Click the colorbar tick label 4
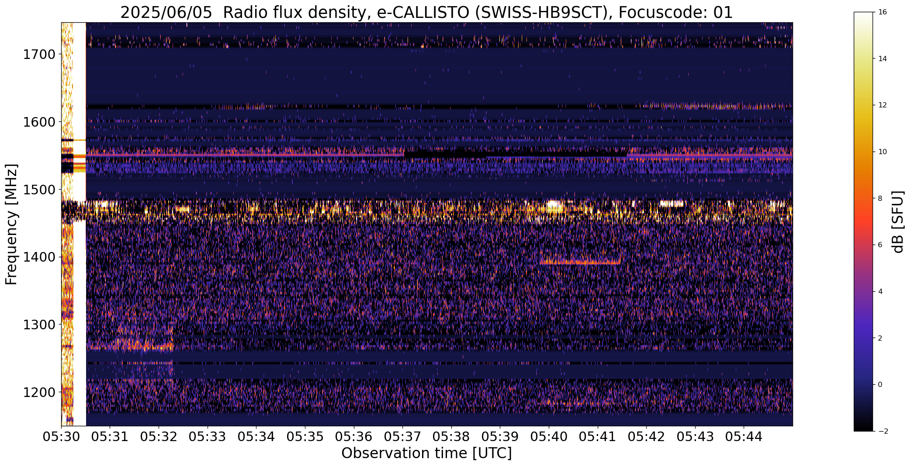911x466 pixels. (880, 291)
